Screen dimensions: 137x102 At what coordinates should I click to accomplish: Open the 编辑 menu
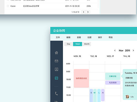click(x=68, y=37)
